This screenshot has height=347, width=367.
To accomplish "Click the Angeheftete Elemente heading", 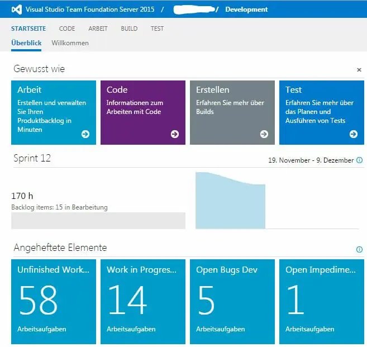I will point(60,248).
